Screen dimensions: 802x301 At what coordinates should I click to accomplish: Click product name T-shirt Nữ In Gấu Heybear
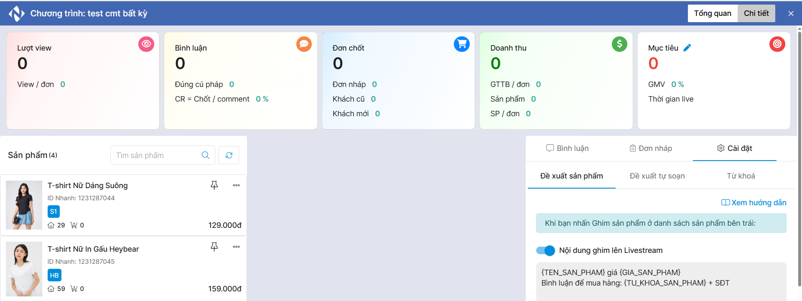93,249
